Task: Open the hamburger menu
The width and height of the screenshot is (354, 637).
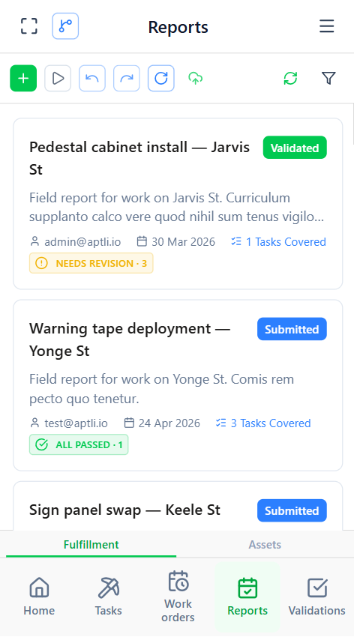Action: pos(327,26)
